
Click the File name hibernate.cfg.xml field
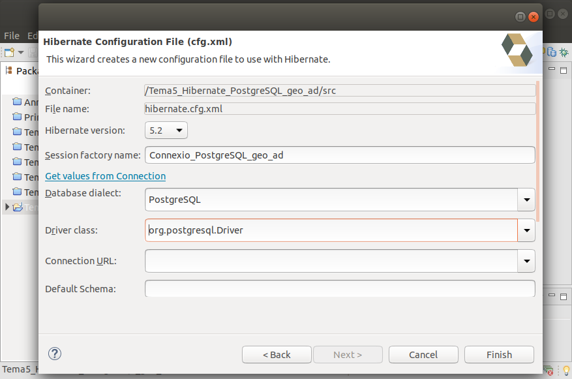click(340, 109)
